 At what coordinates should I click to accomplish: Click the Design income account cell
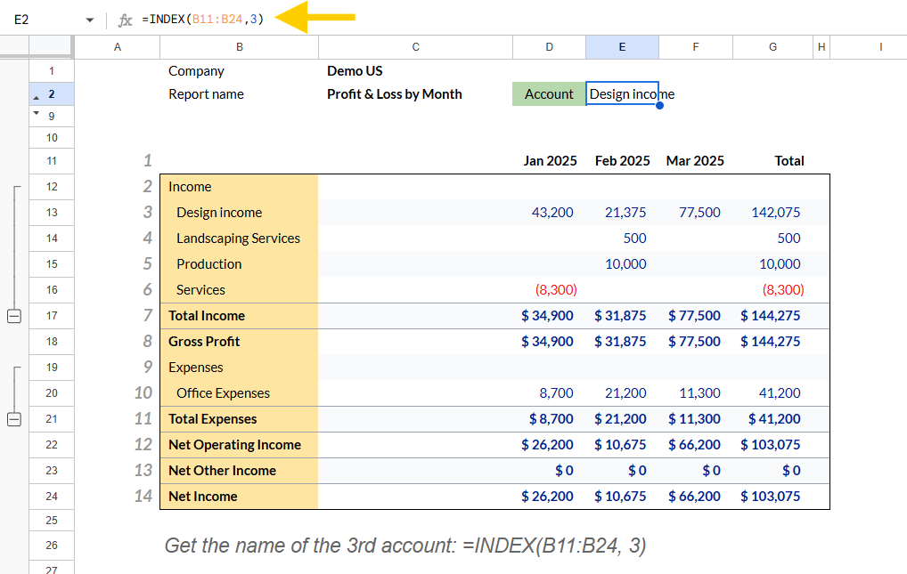point(239,212)
